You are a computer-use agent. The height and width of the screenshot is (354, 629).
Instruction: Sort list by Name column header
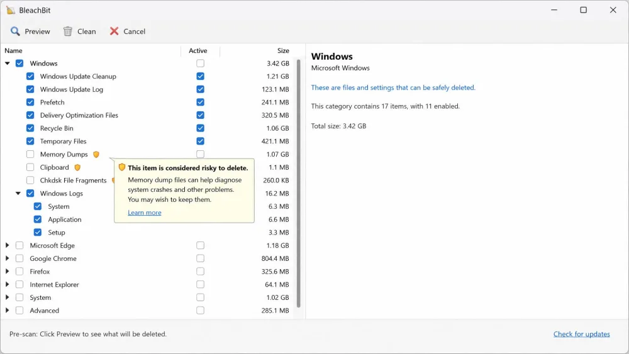click(x=13, y=50)
